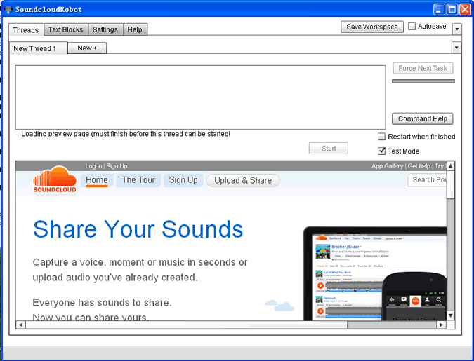Click the Upload & Share button

pos(243,181)
